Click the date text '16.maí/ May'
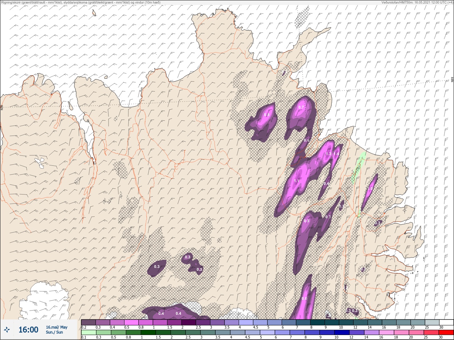Image resolution: width=454 pixels, height=340 pixels. tap(57, 327)
